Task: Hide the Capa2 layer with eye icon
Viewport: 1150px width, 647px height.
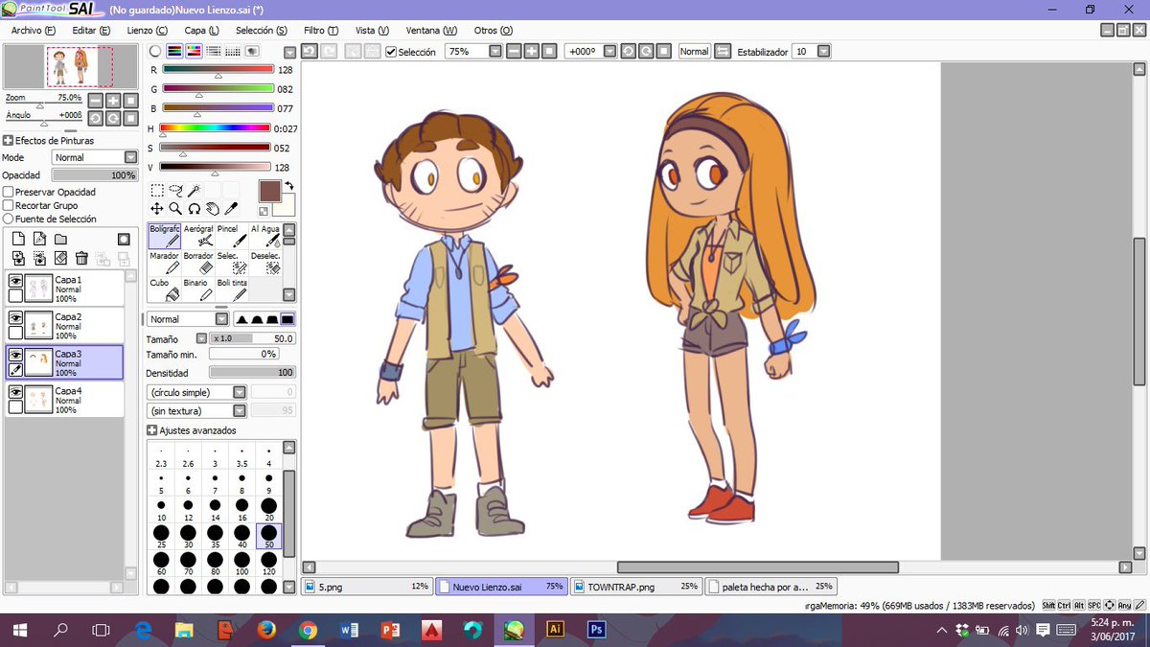Action: click(15, 318)
